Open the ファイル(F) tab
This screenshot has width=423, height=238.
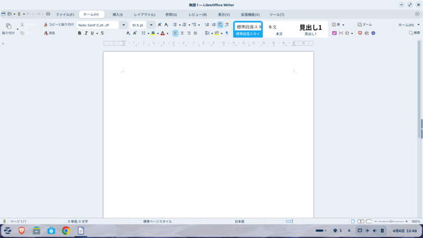coord(65,15)
